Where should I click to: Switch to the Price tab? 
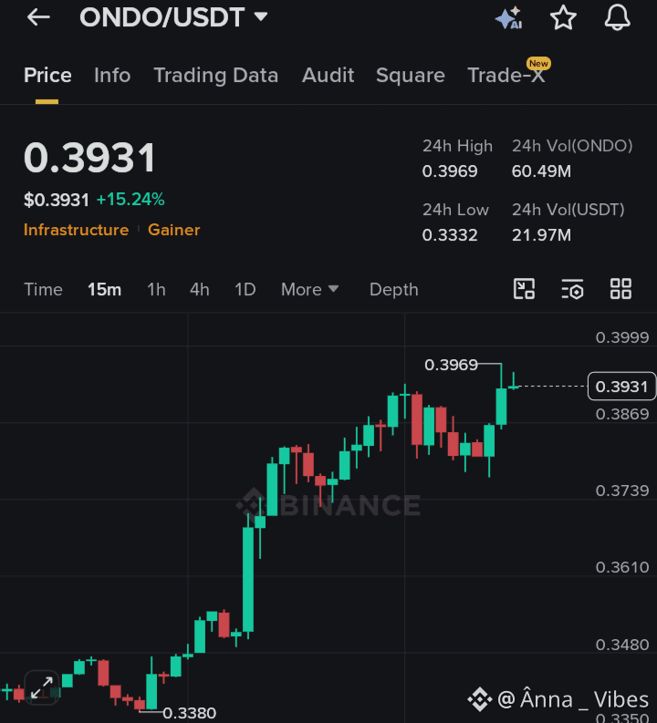point(47,75)
